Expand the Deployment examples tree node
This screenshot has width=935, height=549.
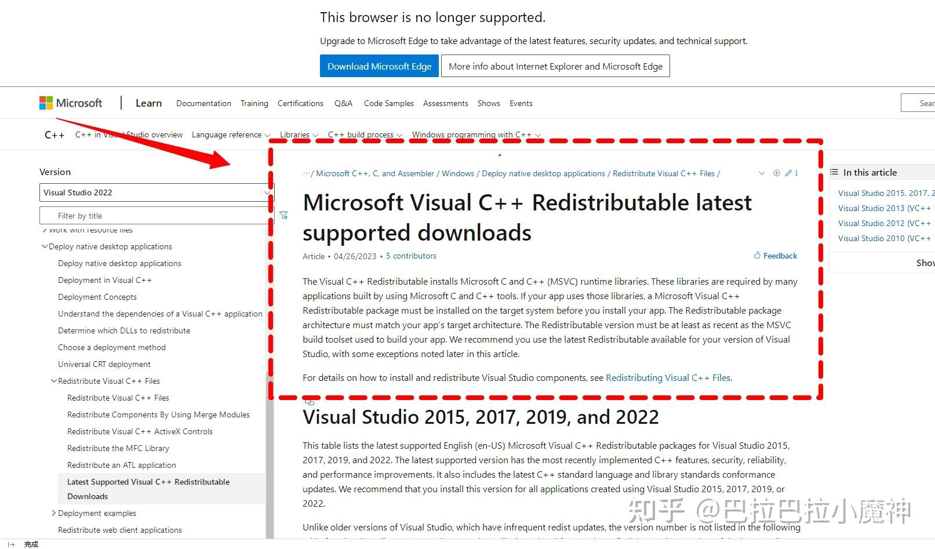(54, 513)
